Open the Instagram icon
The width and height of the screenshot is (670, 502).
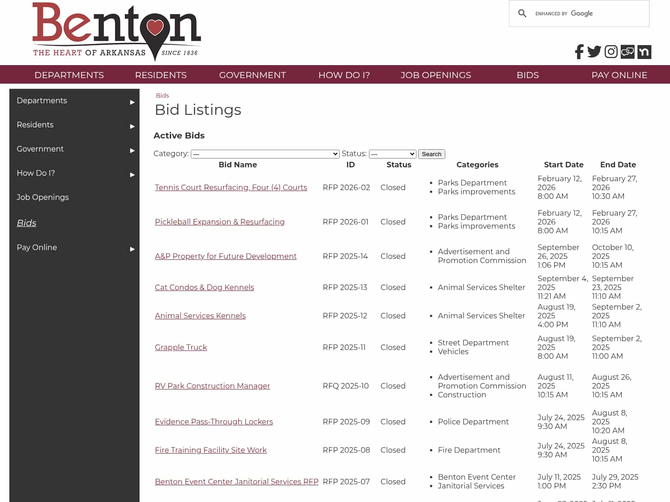click(610, 52)
